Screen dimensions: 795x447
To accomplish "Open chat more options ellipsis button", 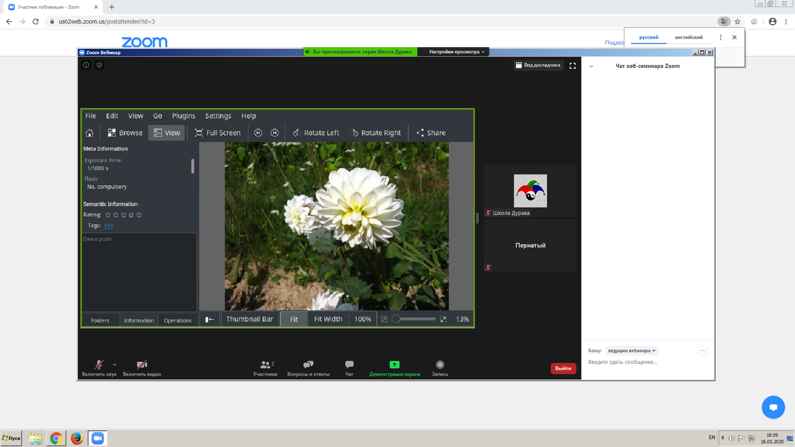I will coord(702,351).
